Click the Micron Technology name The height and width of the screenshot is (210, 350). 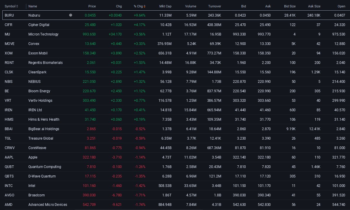point(43,34)
